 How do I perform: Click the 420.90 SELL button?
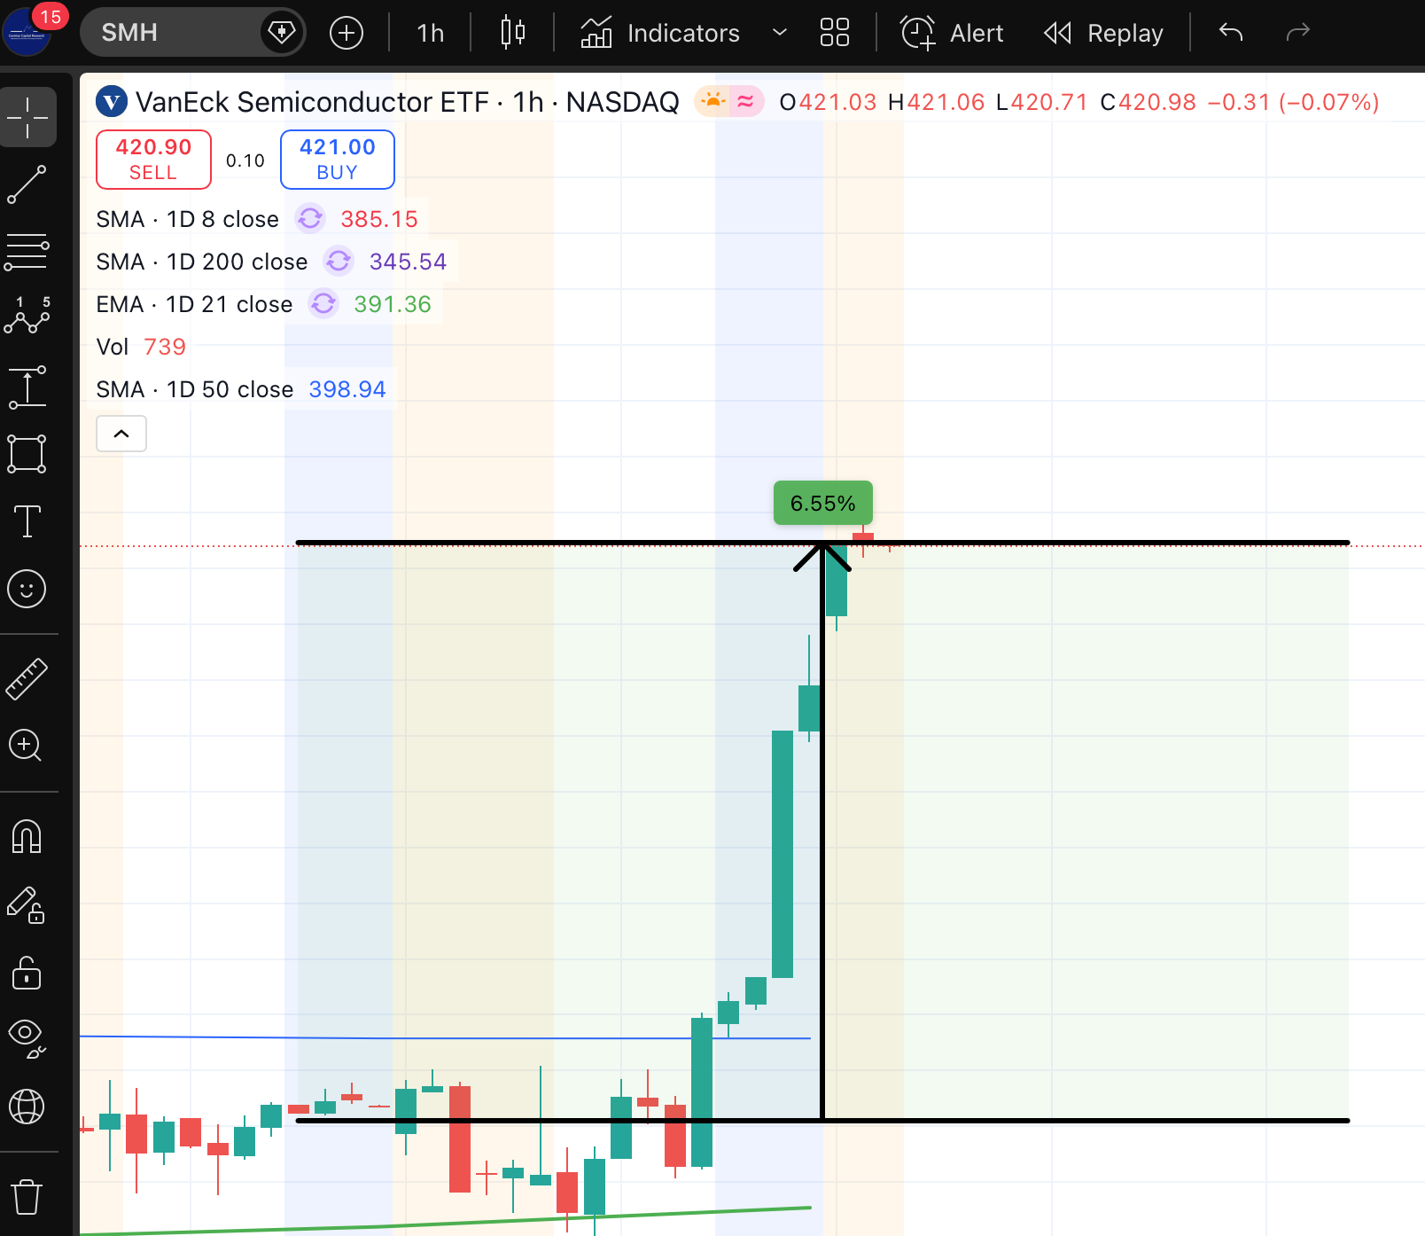click(153, 160)
